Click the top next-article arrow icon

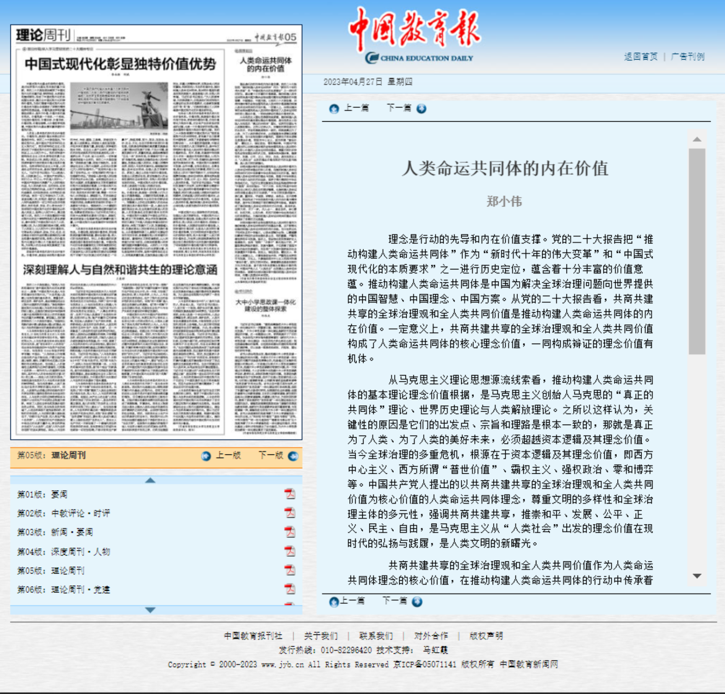421,109
